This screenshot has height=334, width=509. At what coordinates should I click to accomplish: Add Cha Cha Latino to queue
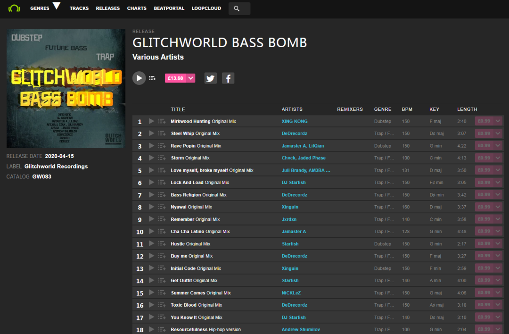click(x=162, y=231)
